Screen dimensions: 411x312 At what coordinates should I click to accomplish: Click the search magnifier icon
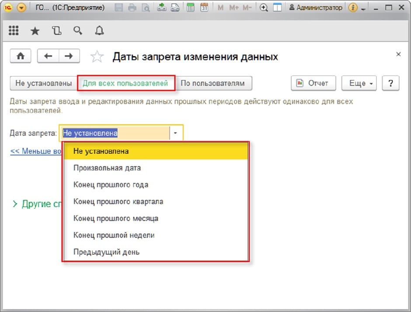click(x=78, y=30)
